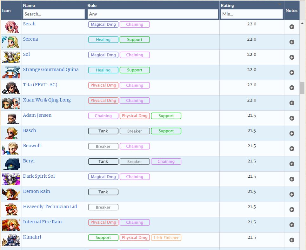306x250 pixels.
Task: Follow the Adam Jensen link
Action: (x=37, y=115)
